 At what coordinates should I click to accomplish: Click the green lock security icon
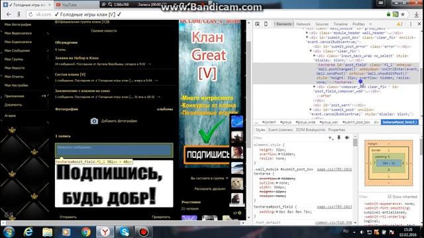[x=389, y=15]
